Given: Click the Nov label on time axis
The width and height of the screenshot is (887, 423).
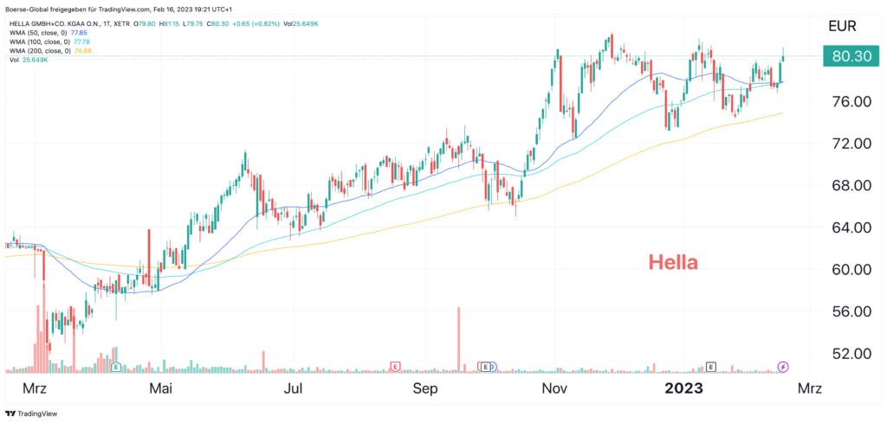Looking at the screenshot, I should pyautogui.click(x=554, y=388).
